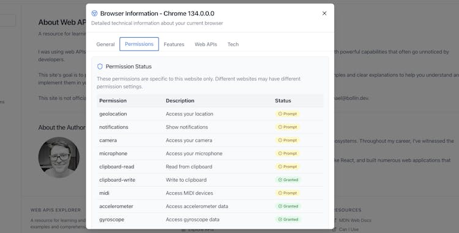
Task: Select the microphone permission name
Action: (113, 154)
